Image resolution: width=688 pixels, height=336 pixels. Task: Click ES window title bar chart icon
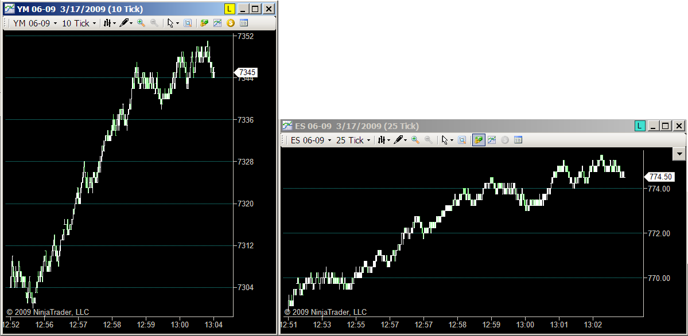287,126
